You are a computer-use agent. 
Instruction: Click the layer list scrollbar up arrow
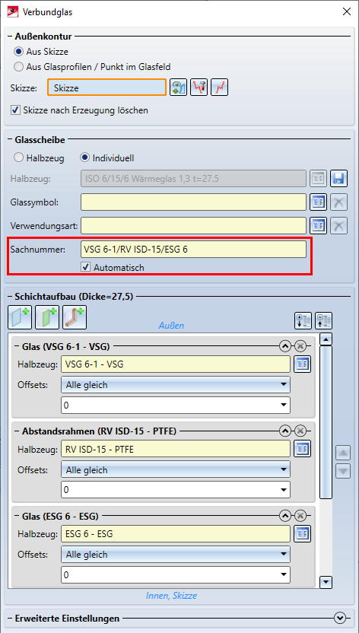pyautogui.click(x=326, y=339)
